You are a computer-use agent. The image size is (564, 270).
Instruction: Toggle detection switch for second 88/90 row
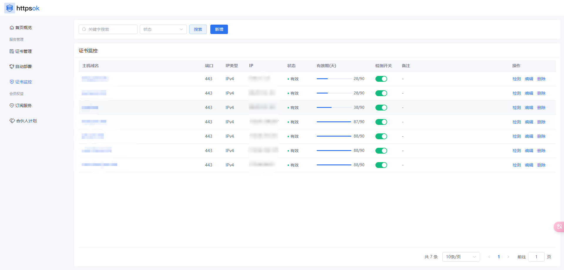click(x=381, y=151)
